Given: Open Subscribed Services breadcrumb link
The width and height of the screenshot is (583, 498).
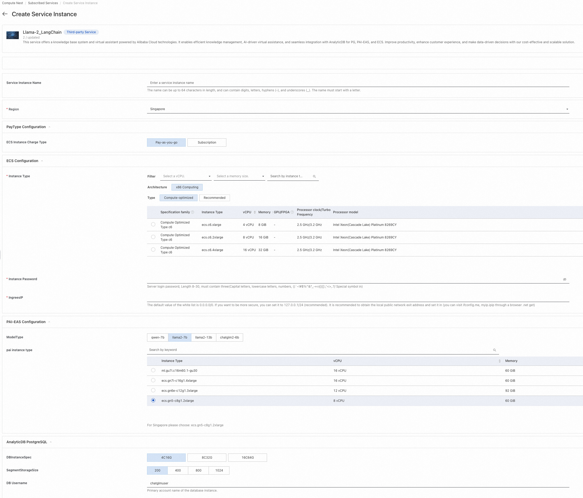Looking at the screenshot, I should tap(43, 3).
